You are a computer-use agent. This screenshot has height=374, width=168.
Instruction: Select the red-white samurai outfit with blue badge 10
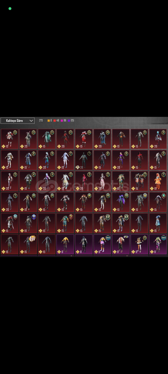tap(10, 223)
